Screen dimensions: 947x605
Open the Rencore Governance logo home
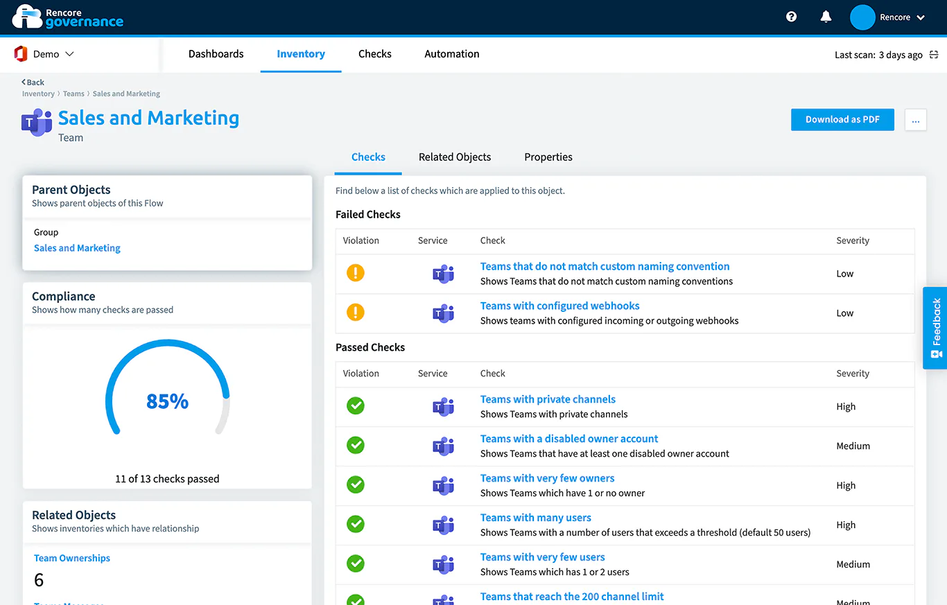coord(68,17)
